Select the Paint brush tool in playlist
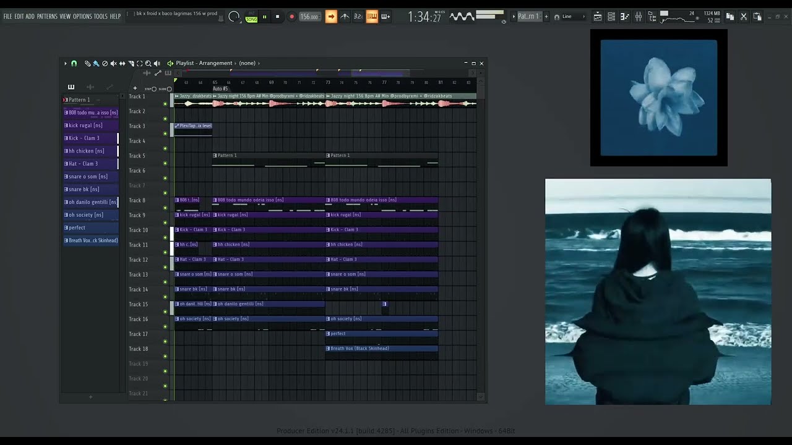 coord(96,63)
